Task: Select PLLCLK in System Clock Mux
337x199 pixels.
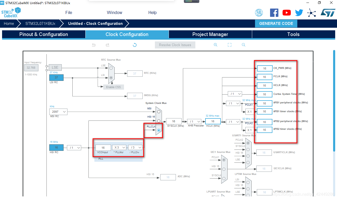Action: (159, 130)
